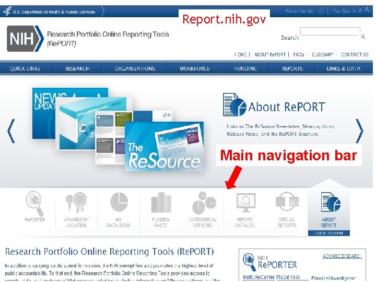Open the Links & Data menu
The image size is (376, 282).
344,68
